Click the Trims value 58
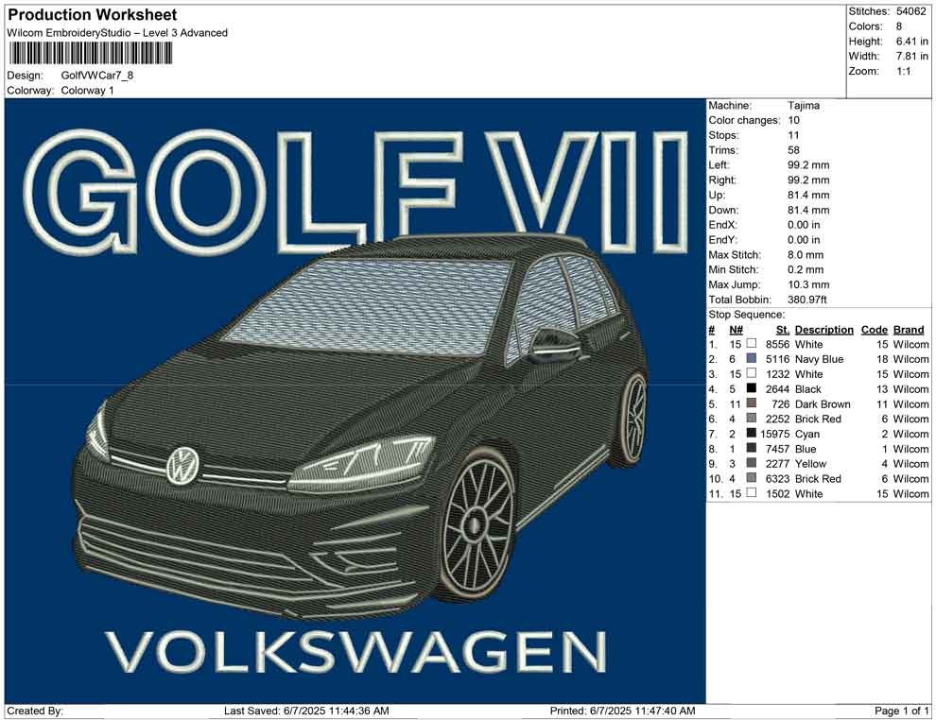Image resolution: width=936 pixels, height=720 pixels. pyautogui.click(x=793, y=150)
